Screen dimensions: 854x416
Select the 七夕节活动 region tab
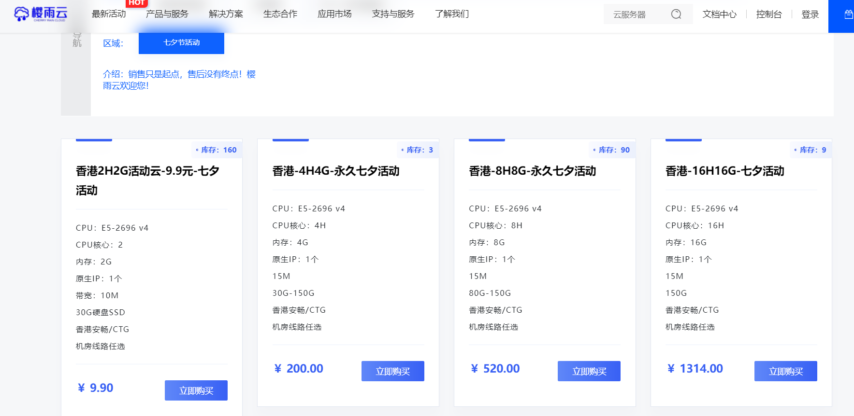point(181,42)
